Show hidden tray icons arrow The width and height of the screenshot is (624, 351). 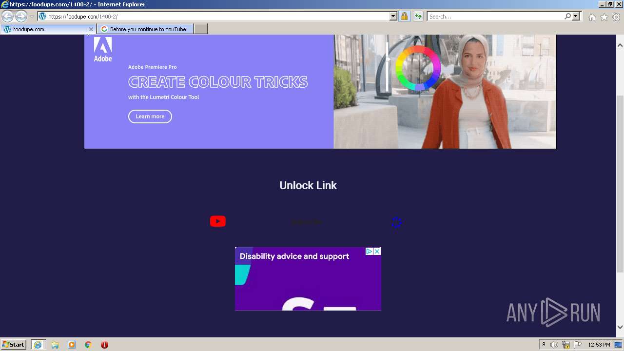(x=544, y=345)
